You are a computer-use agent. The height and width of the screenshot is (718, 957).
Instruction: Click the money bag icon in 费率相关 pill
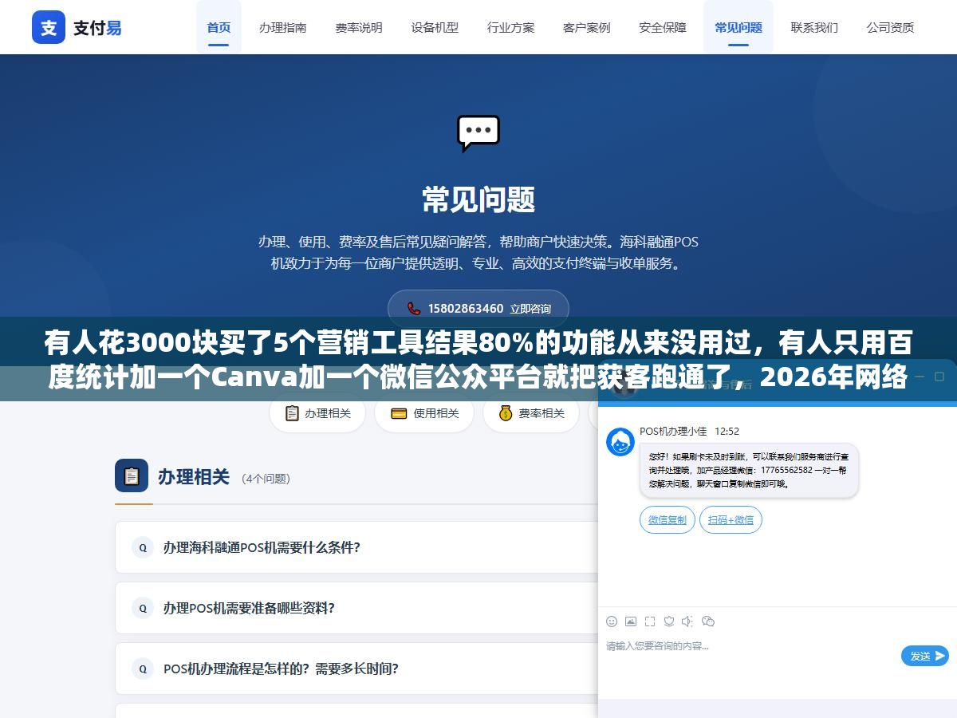(x=506, y=413)
